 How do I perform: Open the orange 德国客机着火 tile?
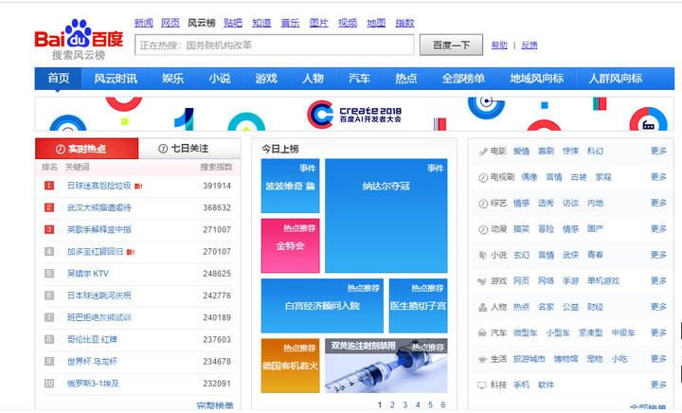tap(290, 366)
